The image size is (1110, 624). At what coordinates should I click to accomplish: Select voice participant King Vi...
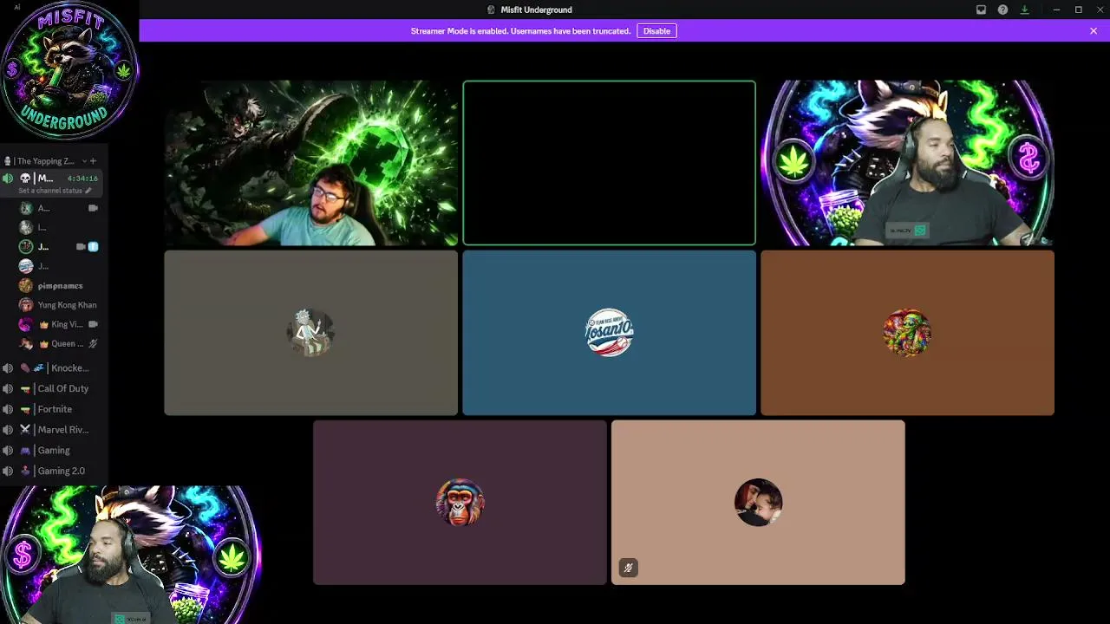pos(60,324)
